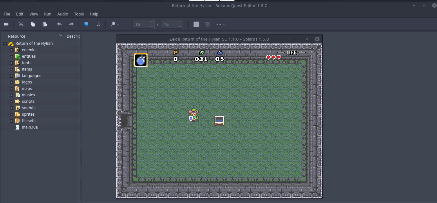Click the music note toolbar icon
Image resolution: width=437 pixels, height=203 pixels.
click(98, 24)
